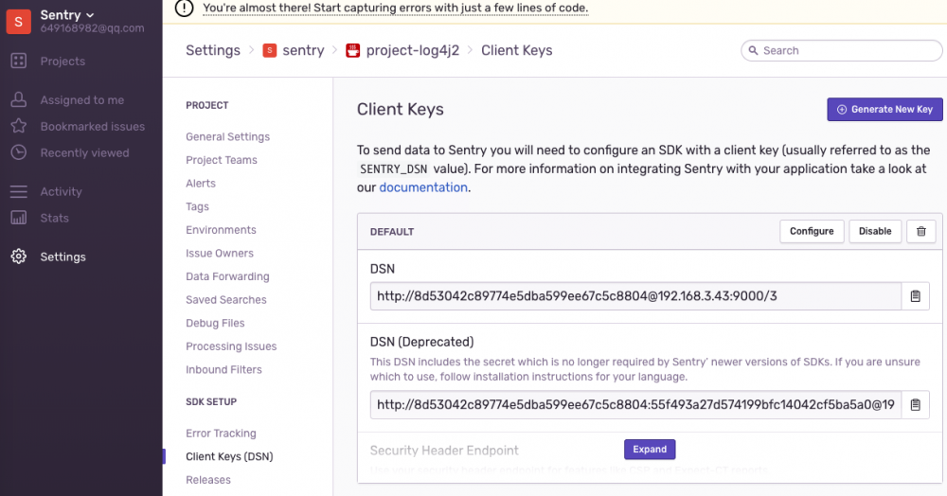Open Activity in the sidebar
This screenshot has height=496, width=947.
tap(61, 192)
